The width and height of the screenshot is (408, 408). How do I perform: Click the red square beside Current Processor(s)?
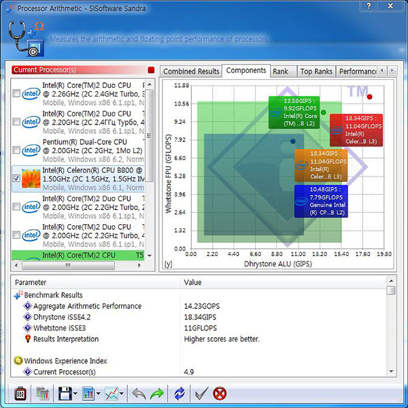coord(151,70)
